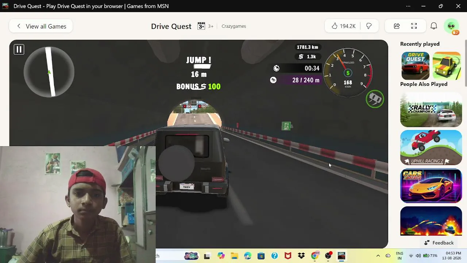Click the Drive Quest game title
Image resolution: width=467 pixels, height=263 pixels.
171,26
